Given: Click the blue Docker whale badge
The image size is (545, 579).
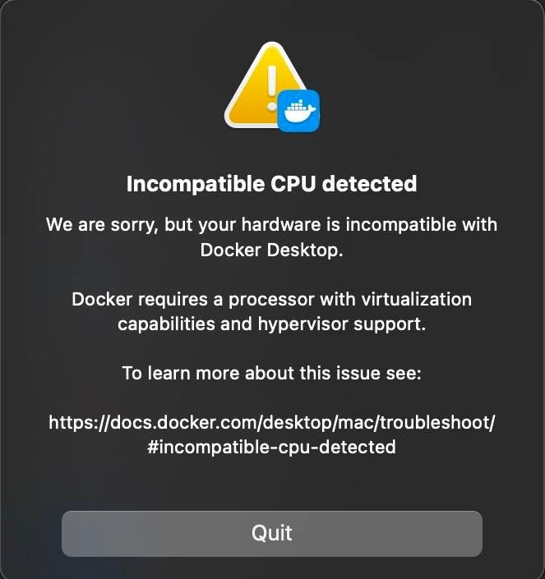Looking at the screenshot, I should [298, 111].
